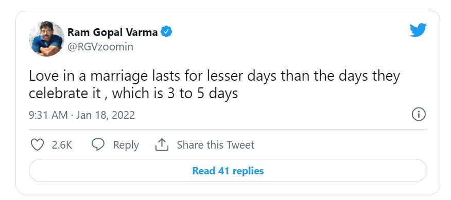451x200 pixels.
Task: Like the tweet with the heart icon
Action: 37,145
